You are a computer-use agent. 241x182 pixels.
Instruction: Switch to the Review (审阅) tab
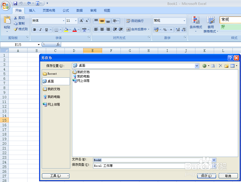click(x=93, y=10)
